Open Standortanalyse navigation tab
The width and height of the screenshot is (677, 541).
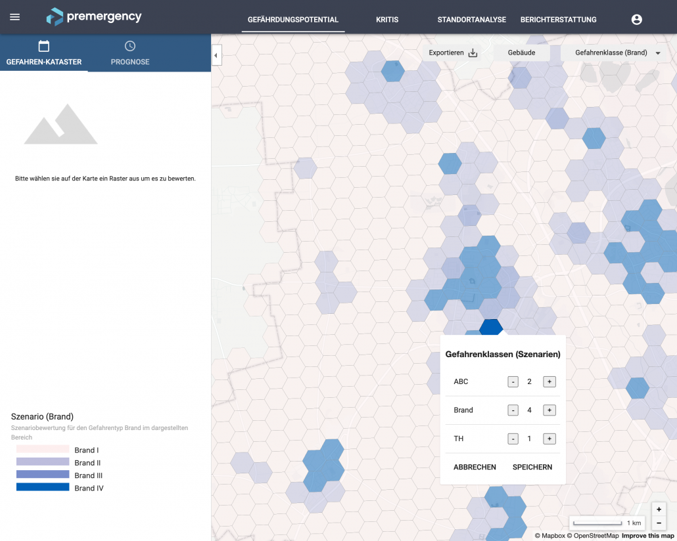click(x=471, y=20)
